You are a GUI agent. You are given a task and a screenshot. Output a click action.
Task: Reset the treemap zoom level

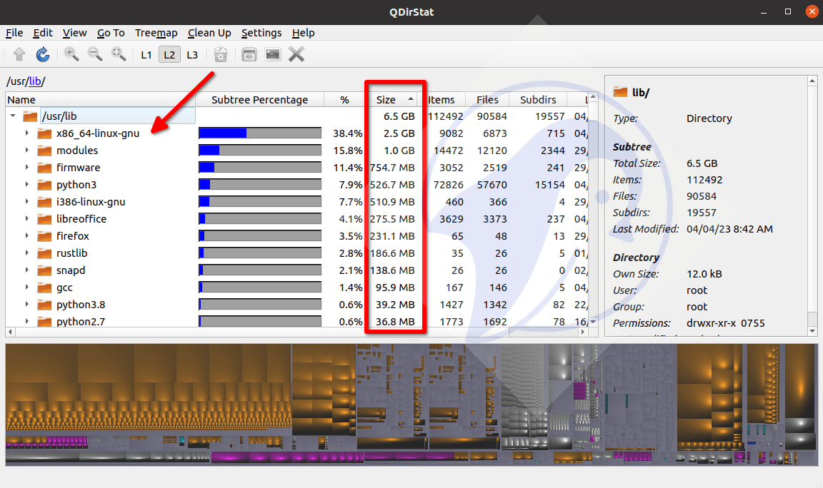click(119, 54)
